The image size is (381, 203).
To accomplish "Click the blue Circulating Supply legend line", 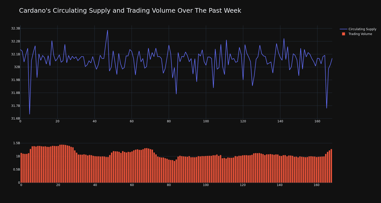I will coord(343,29).
